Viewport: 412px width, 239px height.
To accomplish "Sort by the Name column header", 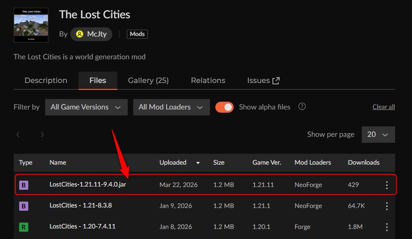I will [x=58, y=162].
